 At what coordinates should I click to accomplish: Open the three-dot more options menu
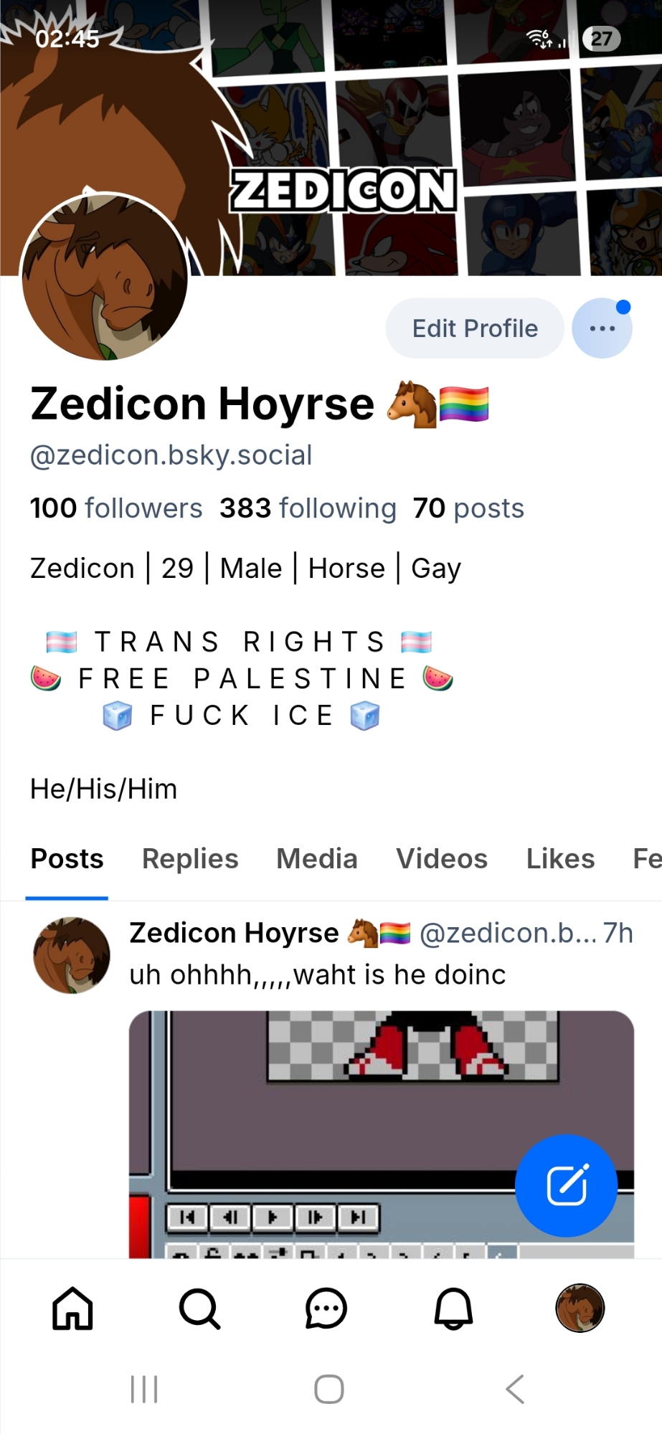pyautogui.click(x=602, y=328)
